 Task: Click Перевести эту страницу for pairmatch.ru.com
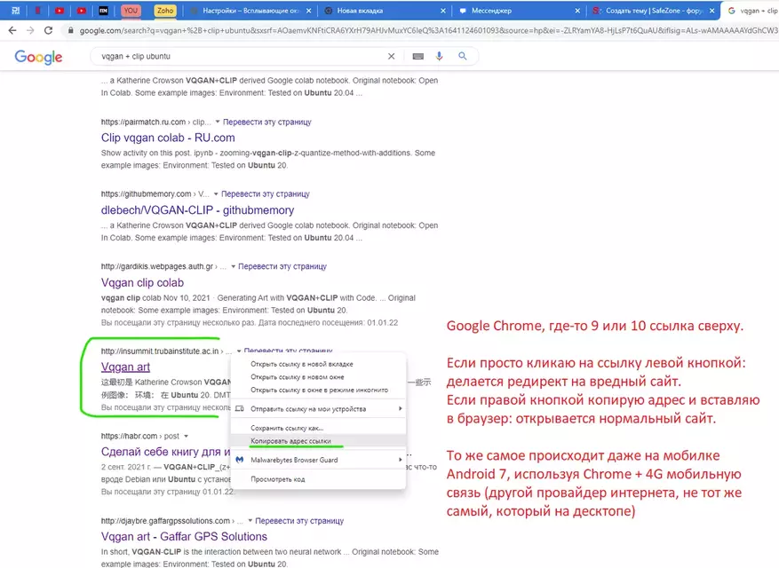point(266,122)
